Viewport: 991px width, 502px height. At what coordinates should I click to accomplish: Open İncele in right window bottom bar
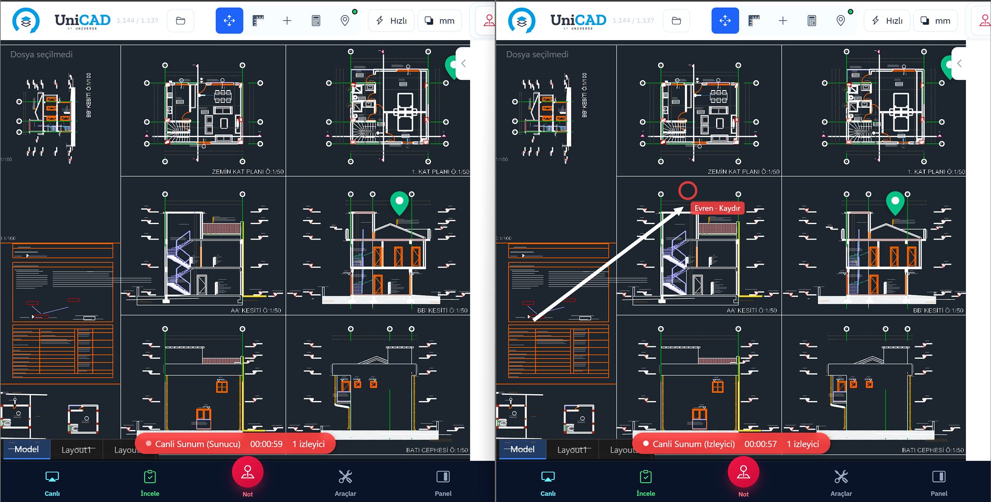646,483
